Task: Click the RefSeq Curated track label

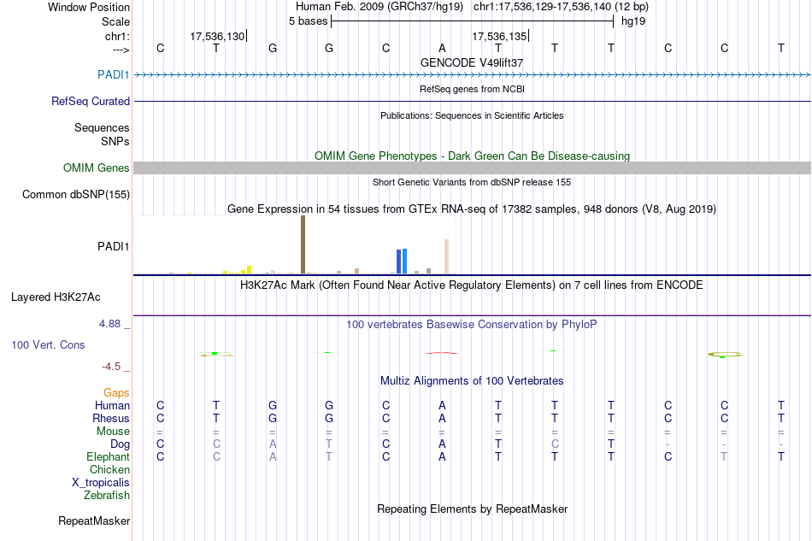Action: [90, 101]
